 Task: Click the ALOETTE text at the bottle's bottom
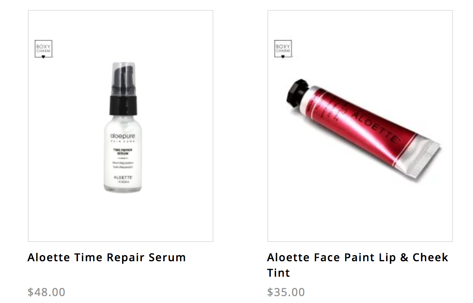point(124,177)
